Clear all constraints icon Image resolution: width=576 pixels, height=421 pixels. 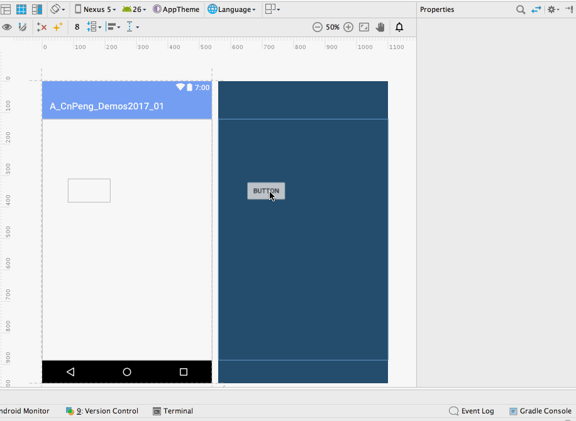pos(42,27)
